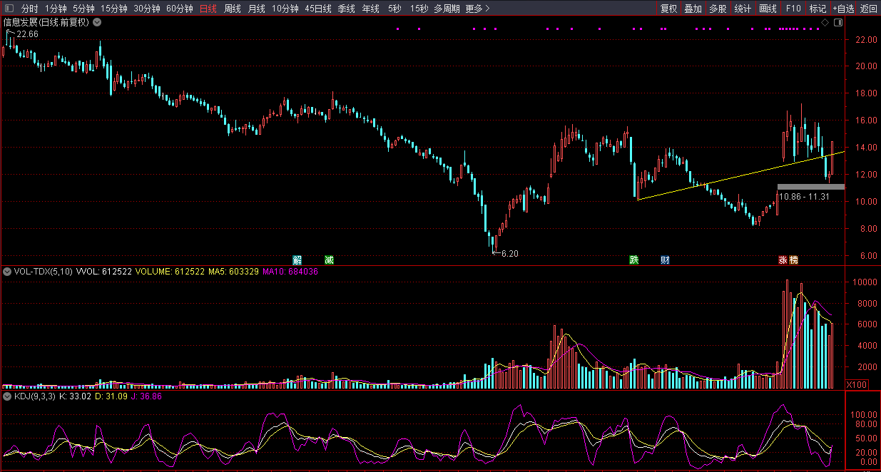Click the diamond icon above price axis
Image resolution: width=881 pixels, height=472 pixels.
pyautogui.click(x=825, y=23)
